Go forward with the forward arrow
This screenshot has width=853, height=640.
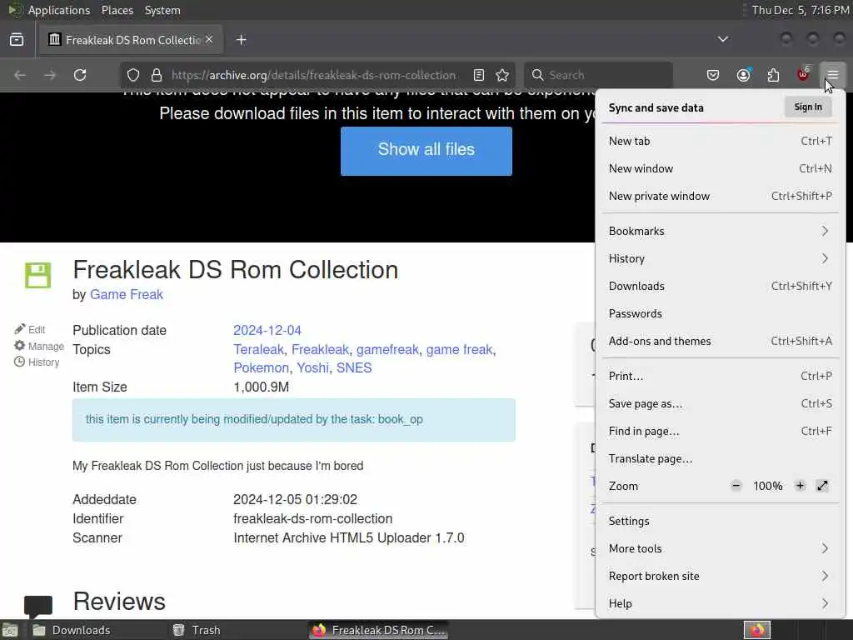[x=50, y=75]
